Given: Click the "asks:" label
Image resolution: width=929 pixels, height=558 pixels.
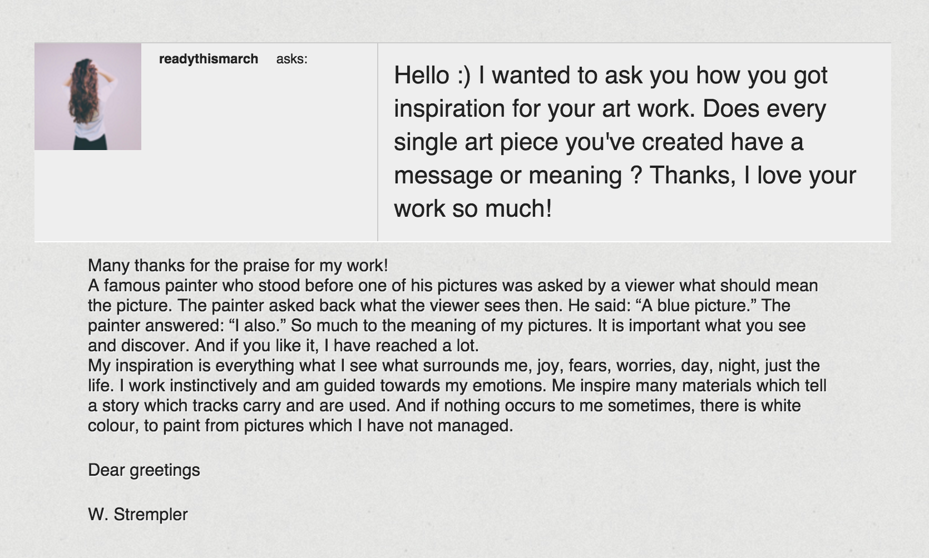Looking at the screenshot, I should pyautogui.click(x=291, y=59).
